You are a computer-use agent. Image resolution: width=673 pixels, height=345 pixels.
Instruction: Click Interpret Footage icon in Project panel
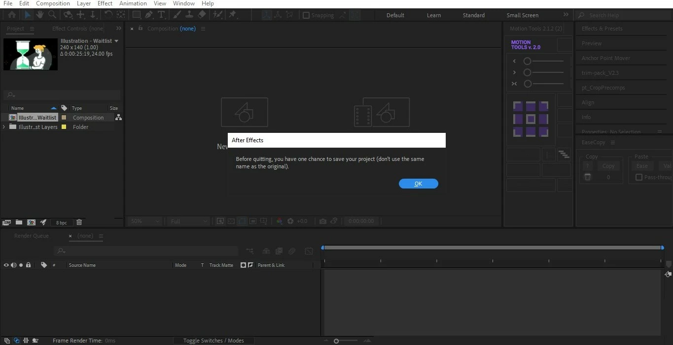pos(6,222)
